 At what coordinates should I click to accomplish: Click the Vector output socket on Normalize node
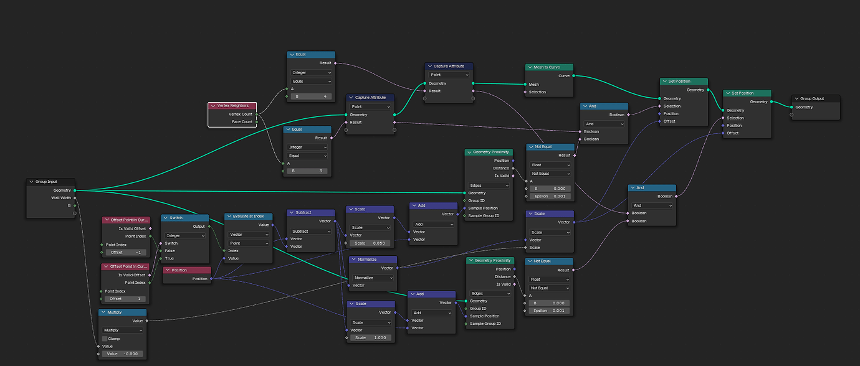[x=397, y=268]
